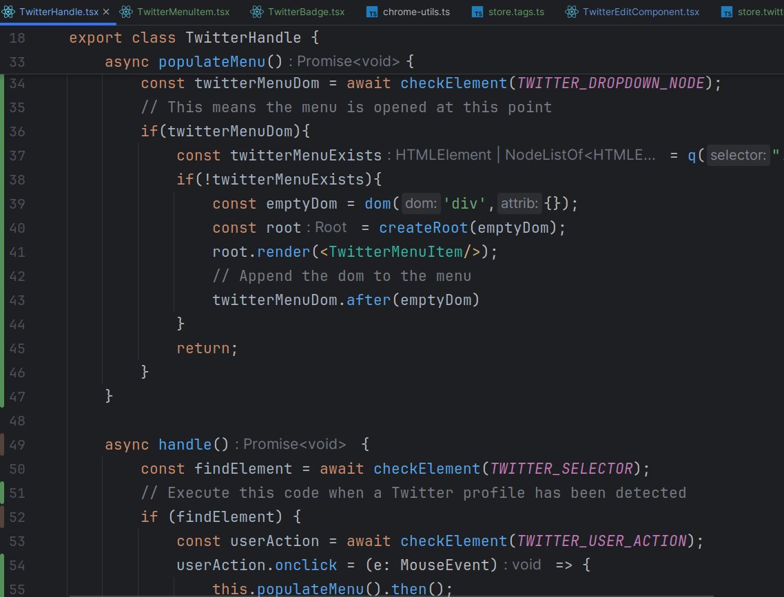Viewport: 784px width, 597px height.
Task: Click React icon on TwitterMenuItem.tsx tab
Action: (x=126, y=12)
